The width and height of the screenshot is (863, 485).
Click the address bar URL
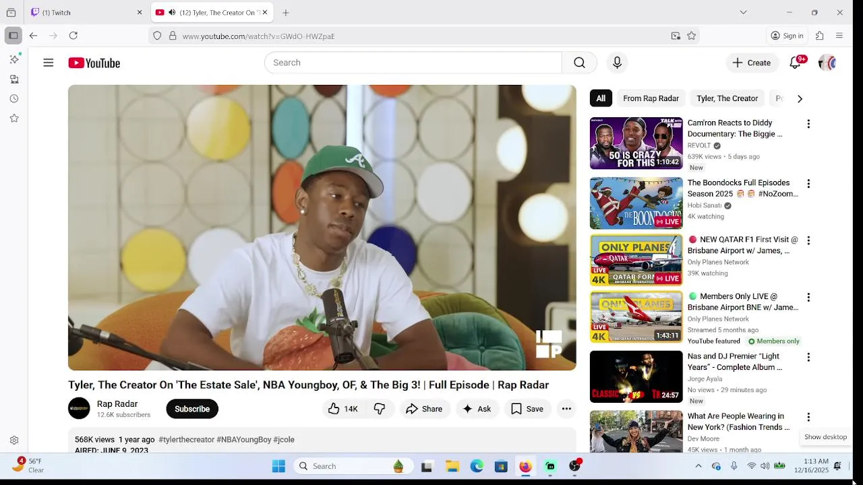click(258, 36)
